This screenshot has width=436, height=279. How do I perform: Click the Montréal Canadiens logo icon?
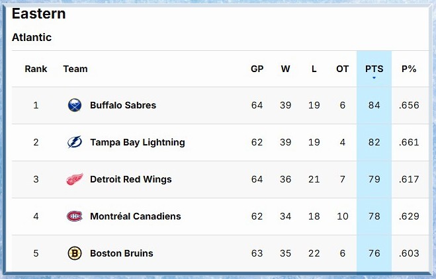click(x=75, y=216)
